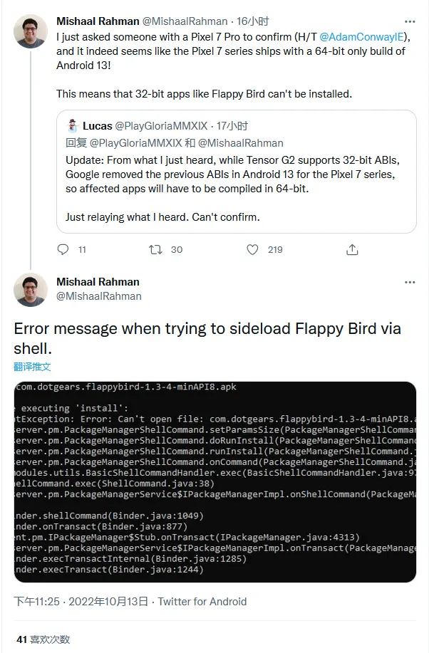This screenshot has height=653, width=429.
Task: Click the second Mishaal Rahman avatar
Action: coord(31,290)
